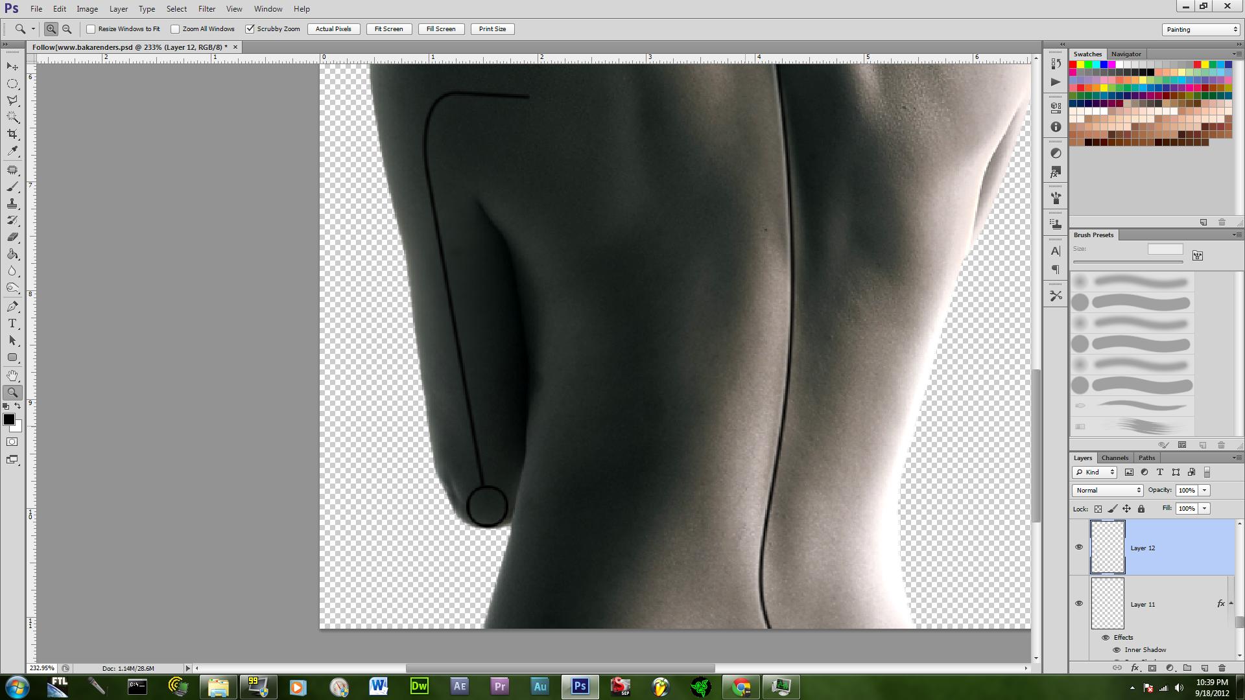Open the layer Opacity dropdown arrow
The image size is (1245, 700).
[1205, 491]
